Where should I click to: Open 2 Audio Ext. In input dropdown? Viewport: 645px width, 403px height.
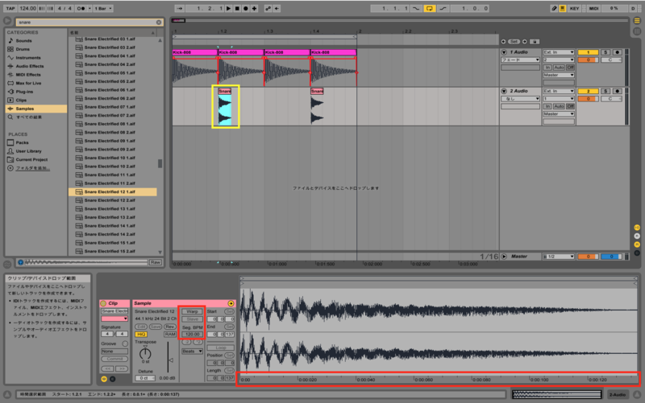(558, 91)
